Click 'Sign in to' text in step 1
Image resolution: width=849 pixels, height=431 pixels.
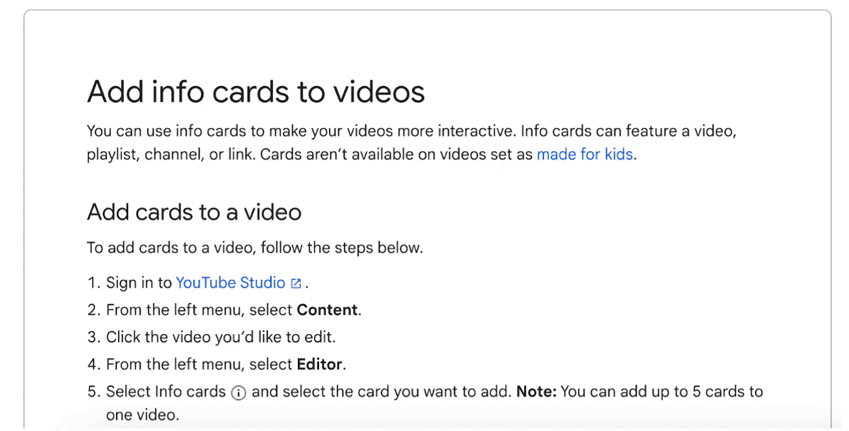click(139, 283)
